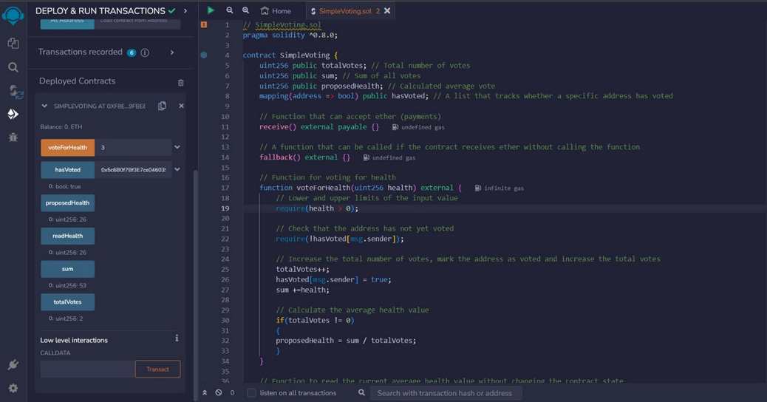Open the Debugger bug icon in sidebar
Viewport: 767px width, 402px height.
tap(13, 137)
